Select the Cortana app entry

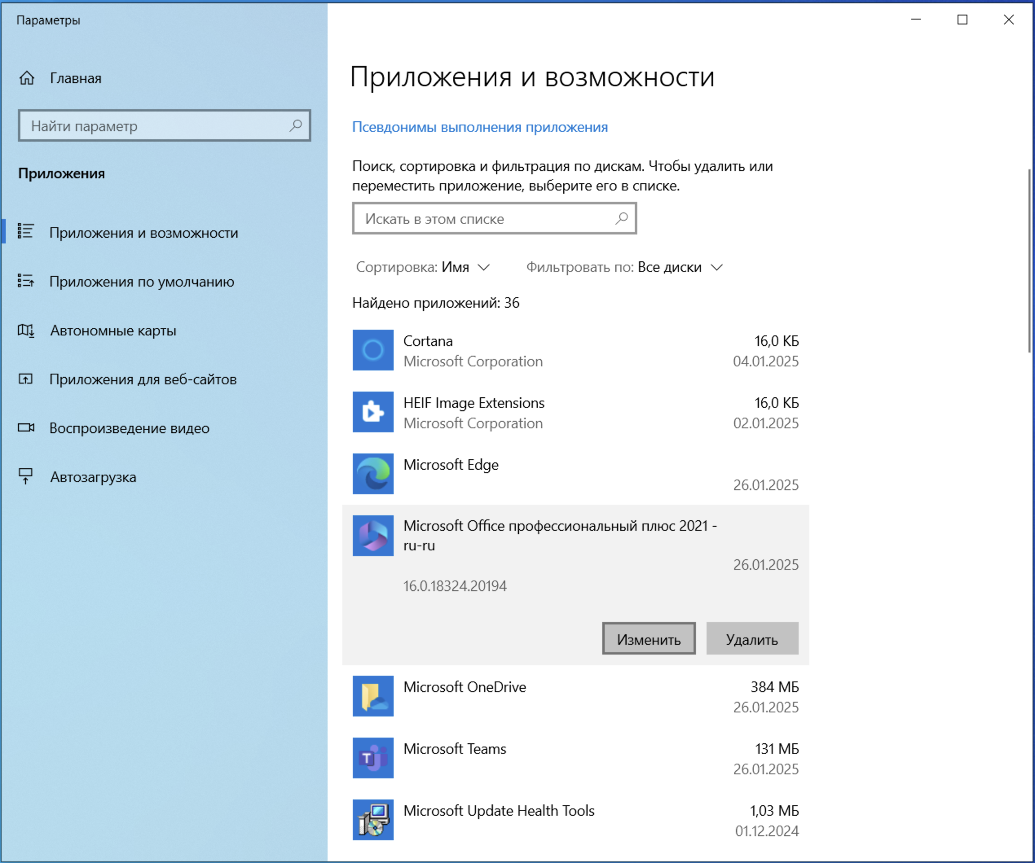point(575,350)
